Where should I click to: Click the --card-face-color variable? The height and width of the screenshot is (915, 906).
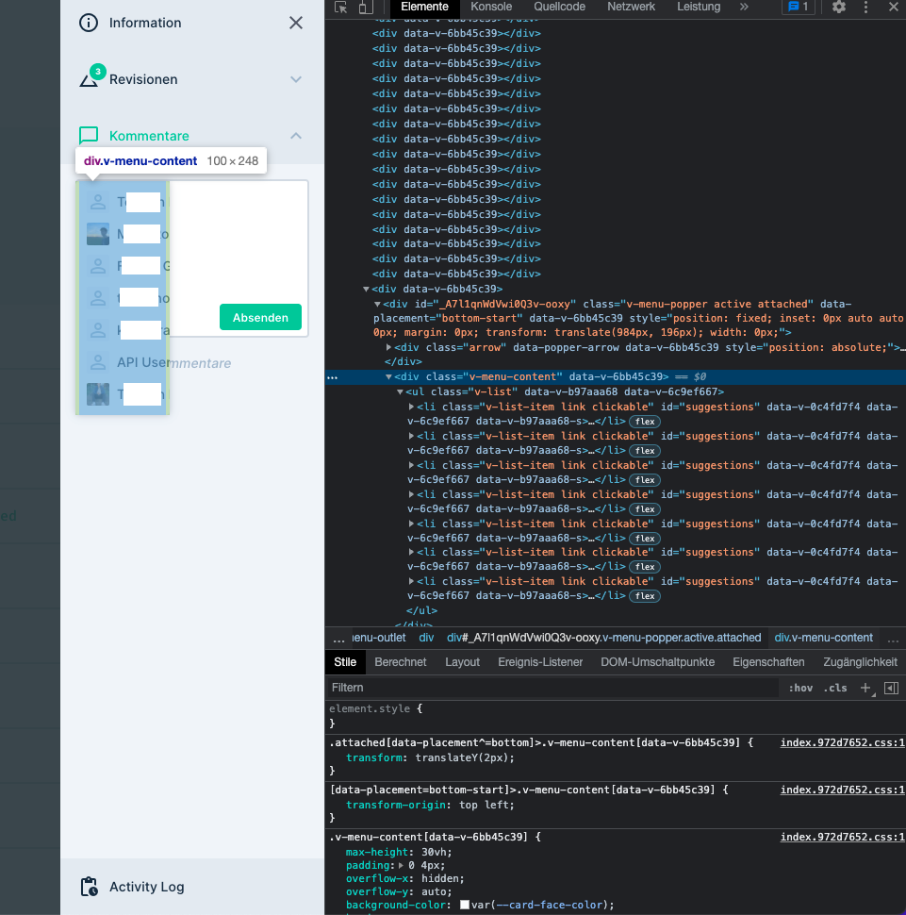point(549,905)
